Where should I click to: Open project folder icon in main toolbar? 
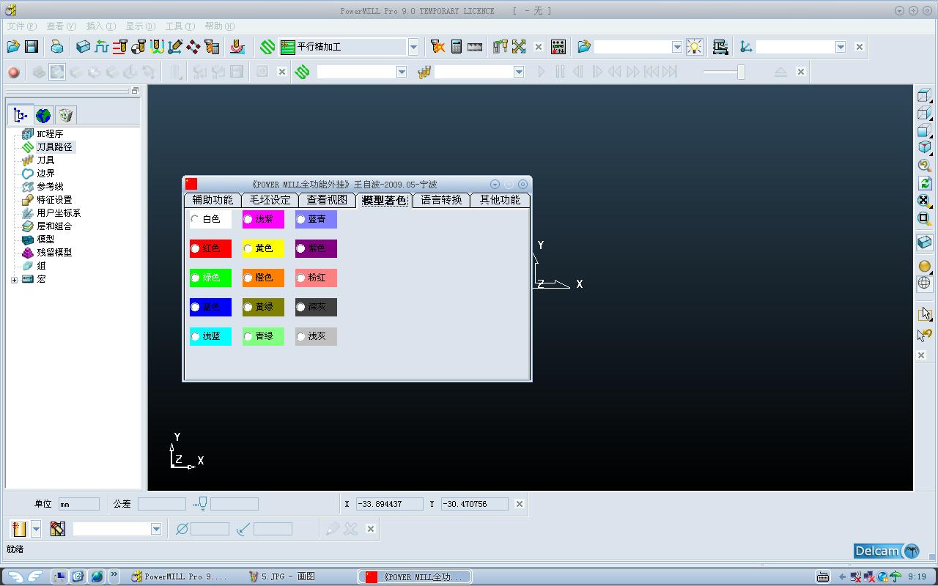(x=13, y=47)
